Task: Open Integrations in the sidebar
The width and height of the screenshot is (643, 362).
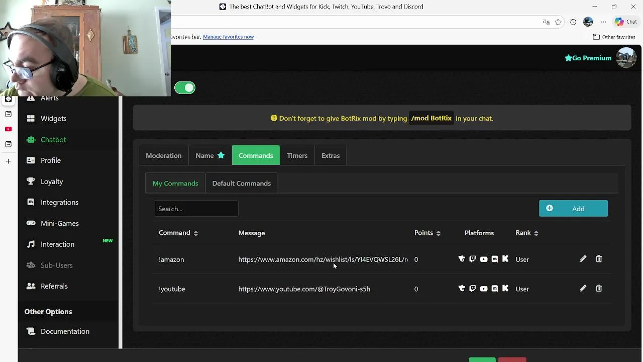Action: click(59, 203)
